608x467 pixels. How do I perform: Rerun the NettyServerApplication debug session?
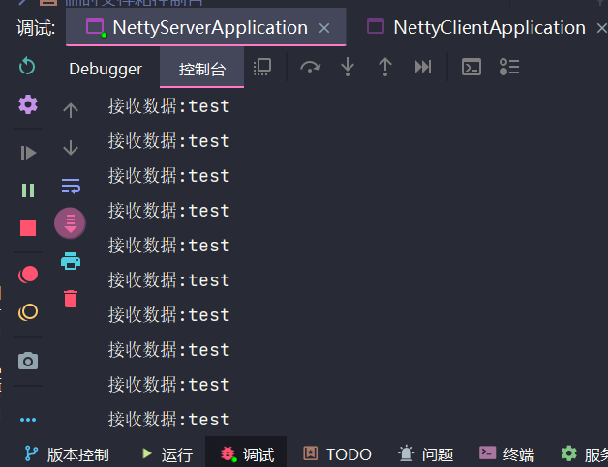point(27,66)
